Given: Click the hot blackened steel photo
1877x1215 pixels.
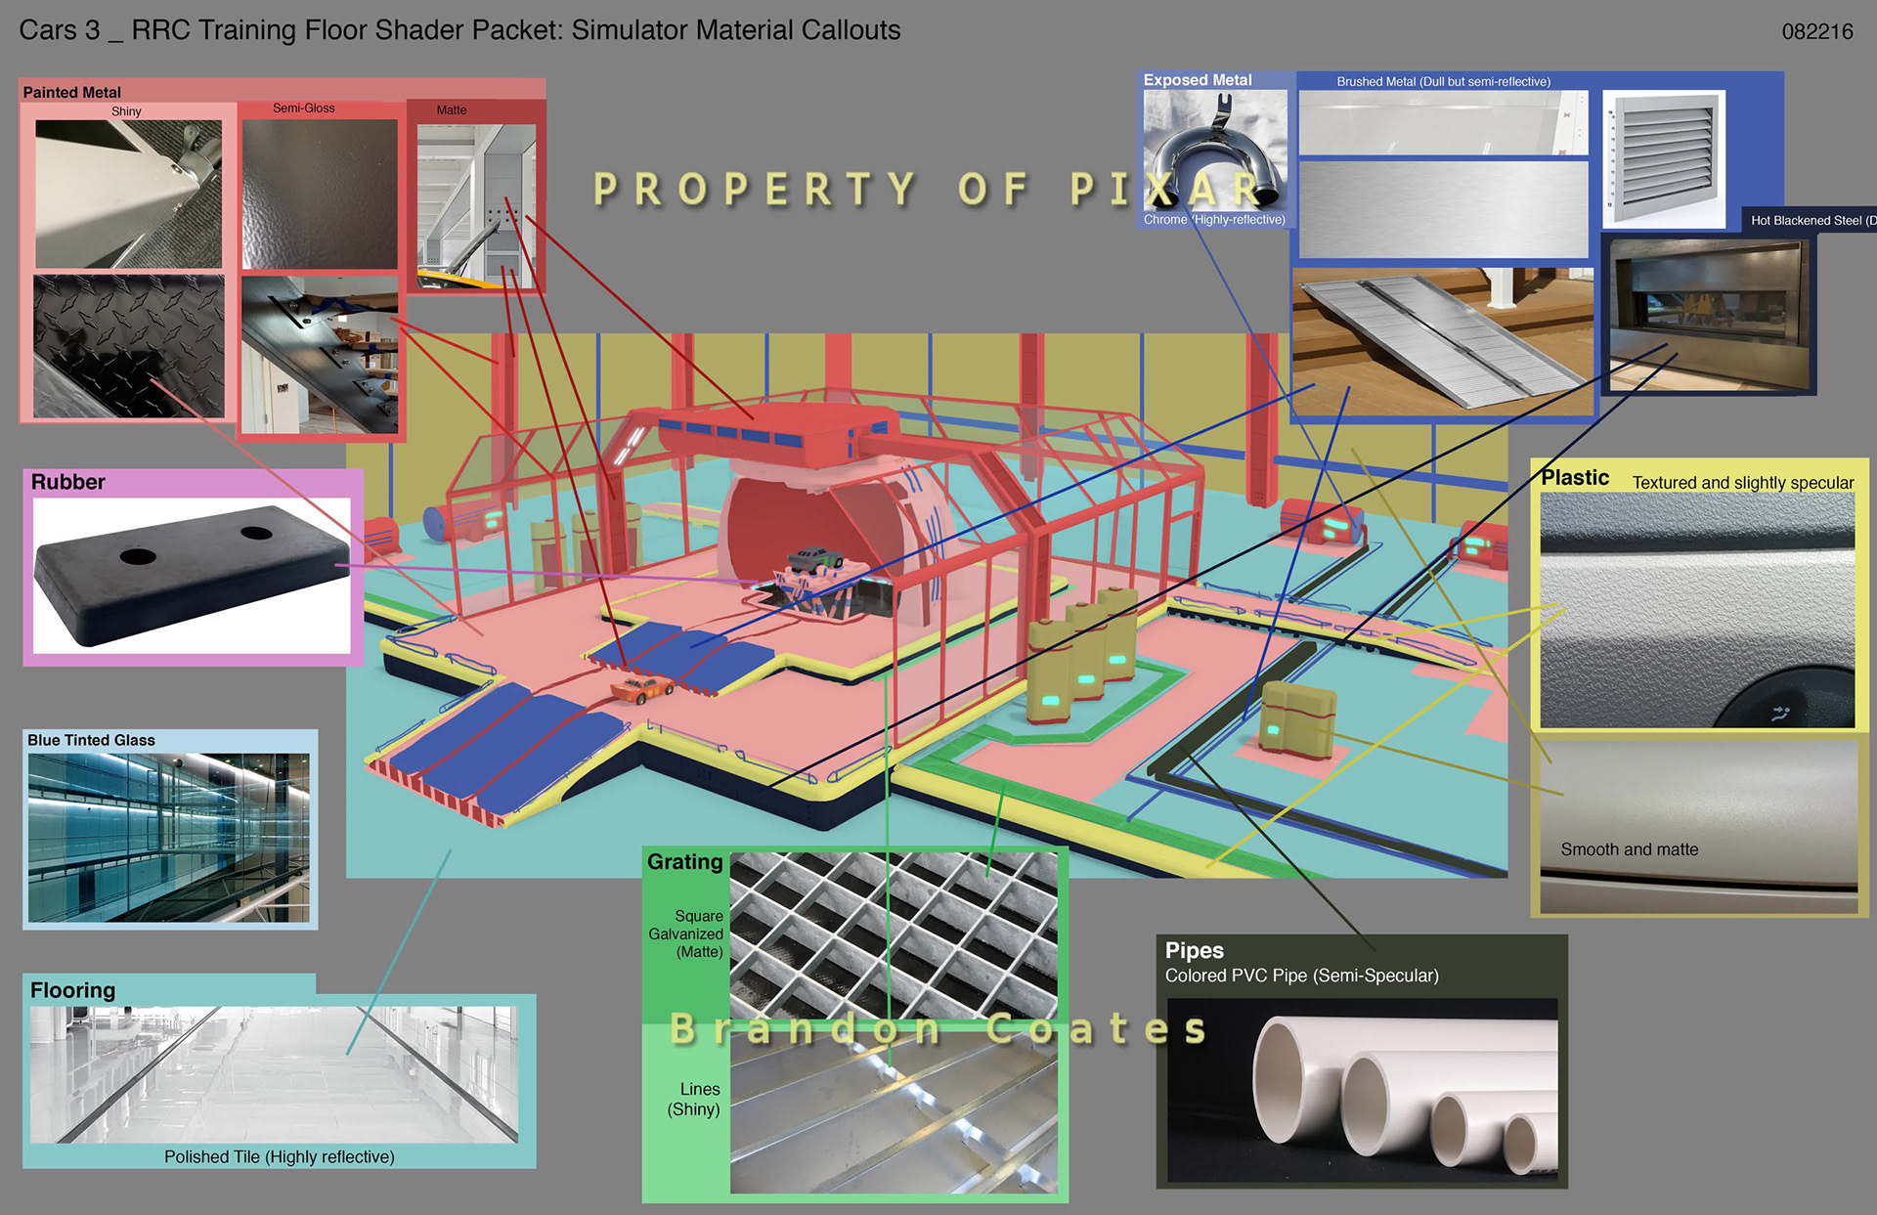Looking at the screenshot, I should pyautogui.click(x=1709, y=315).
